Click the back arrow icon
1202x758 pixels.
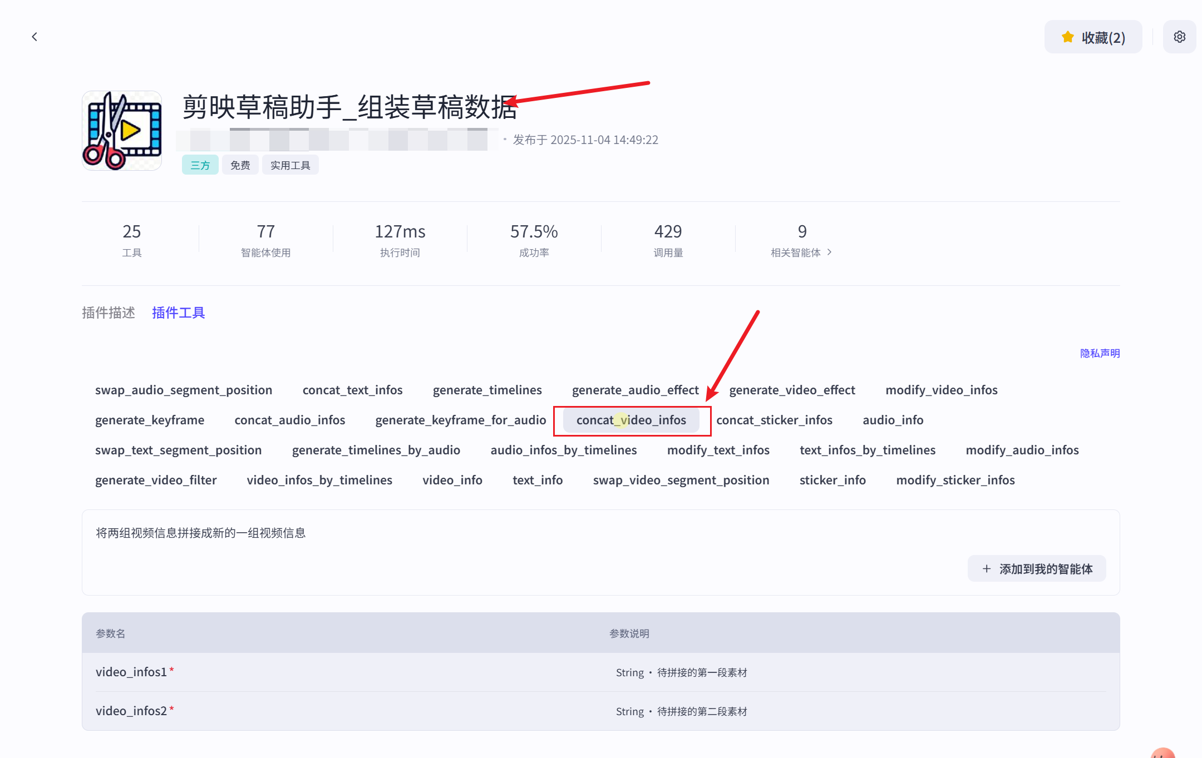(x=35, y=37)
